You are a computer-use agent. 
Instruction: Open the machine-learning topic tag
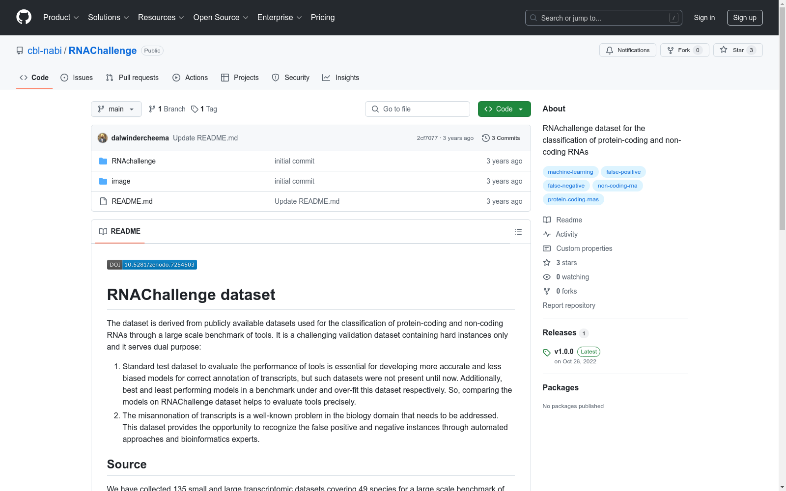point(570,172)
